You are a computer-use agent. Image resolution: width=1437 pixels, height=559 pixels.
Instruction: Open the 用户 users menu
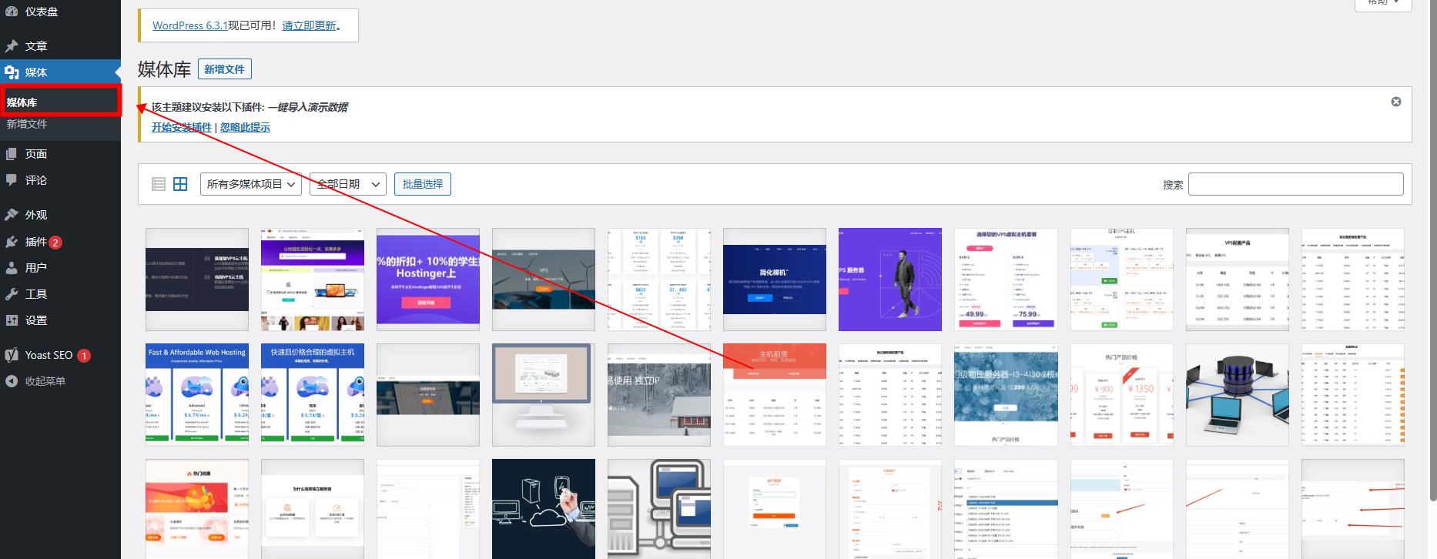click(x=35, y=268)
